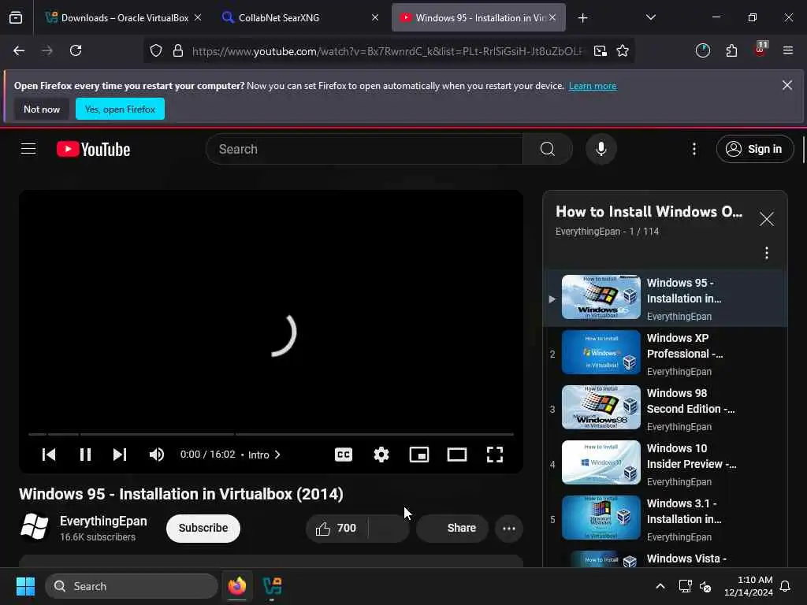Screen dimensions: 807x605
Task: Start voice search with microphone icon
Action: pyautogui.click(x=601, y=149)
